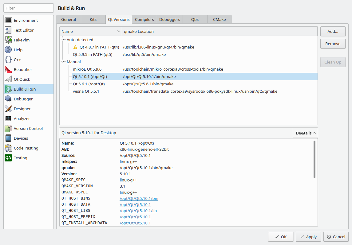Click the Add... button
352x245 pixels.
pos(333,31)
